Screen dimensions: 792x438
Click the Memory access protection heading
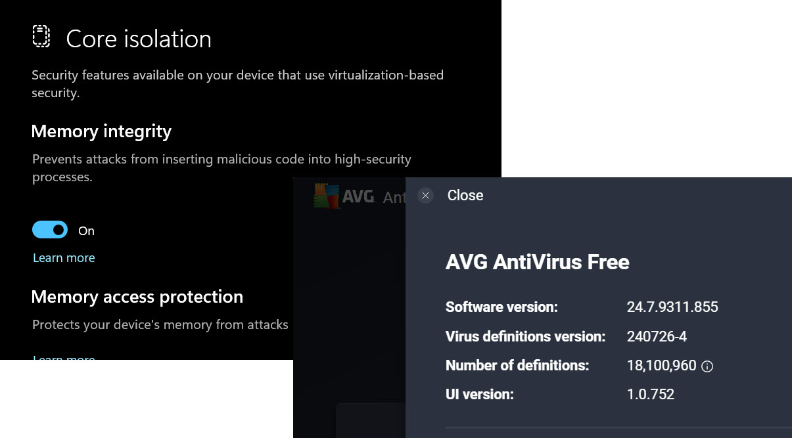click(x=137, y=297)
